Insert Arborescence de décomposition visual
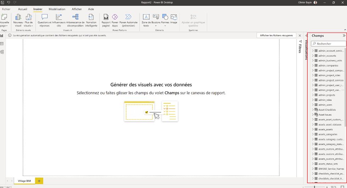This screenshot has height=188, width=347. (75, 20)
